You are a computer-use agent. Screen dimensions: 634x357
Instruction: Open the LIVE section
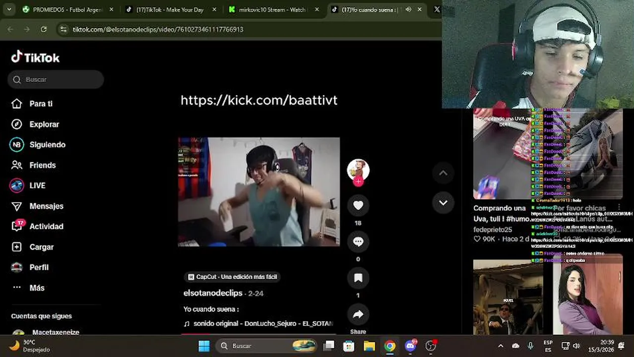point(28,185)
